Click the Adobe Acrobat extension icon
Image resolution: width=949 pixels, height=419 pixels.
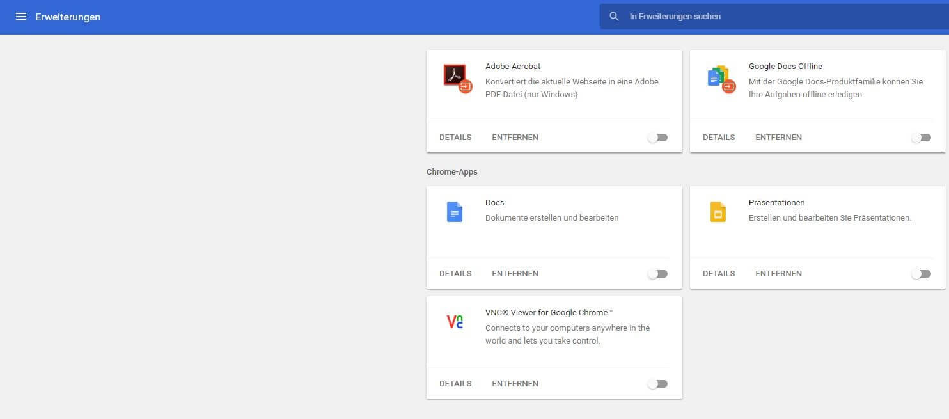457,78
